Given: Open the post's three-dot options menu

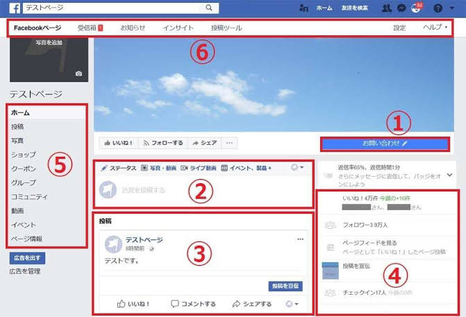Looking at the screenshot, I should point(301,239).
